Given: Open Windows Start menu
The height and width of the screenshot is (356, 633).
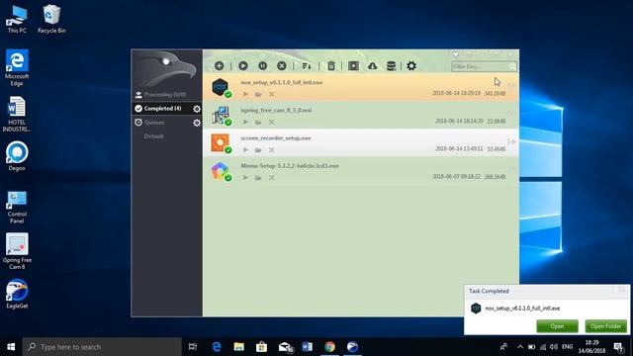Looking at the screenshot, I should pos(11,347).
